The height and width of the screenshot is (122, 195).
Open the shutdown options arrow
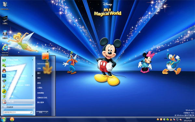click(x=47, y=112)
